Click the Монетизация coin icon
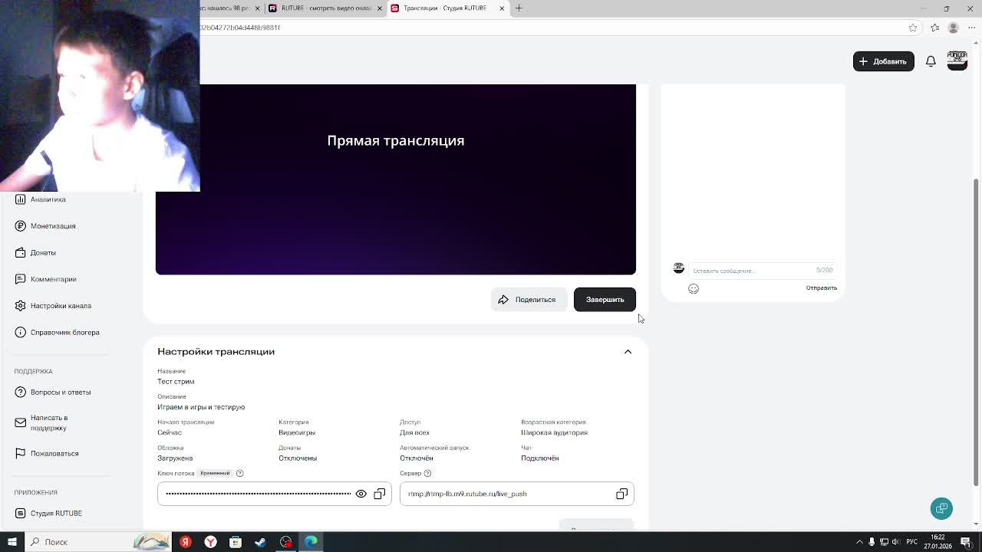The height and width of the screenshot is (552, 982). coord(20,226)
